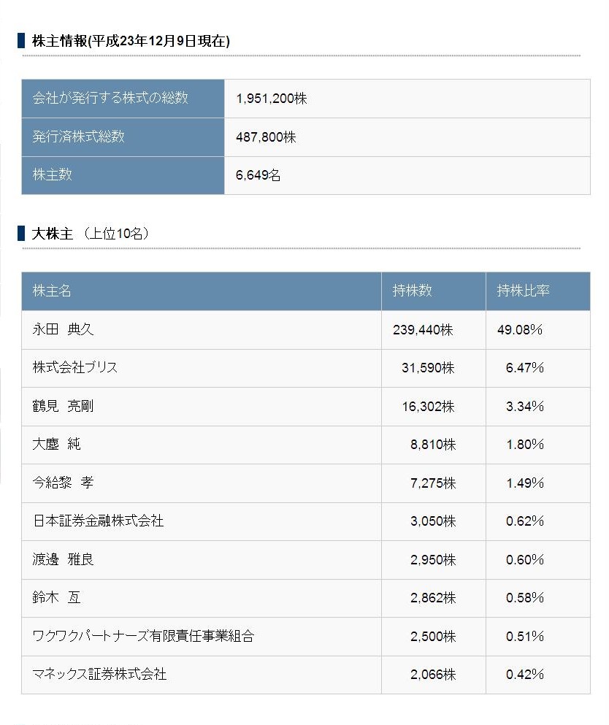Screen dimensions: 609x725
Task: Select the 株主情報(平成23年12月9日現在) heading
Action: (x=131, y=41)
